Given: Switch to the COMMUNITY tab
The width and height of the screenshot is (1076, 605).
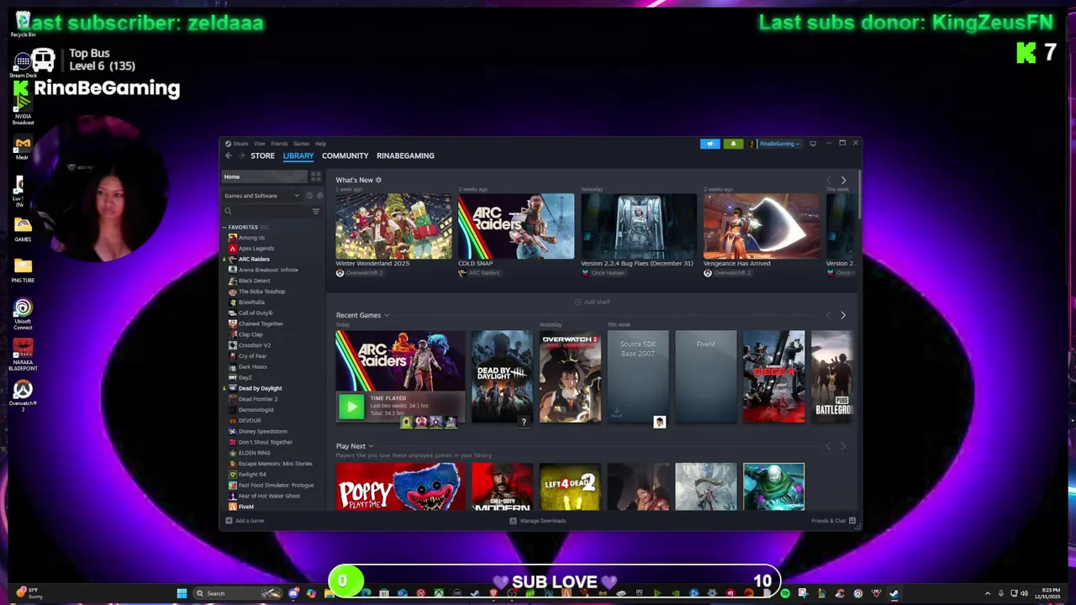Looking at the screenshot, I should click(x=345, y=155).
